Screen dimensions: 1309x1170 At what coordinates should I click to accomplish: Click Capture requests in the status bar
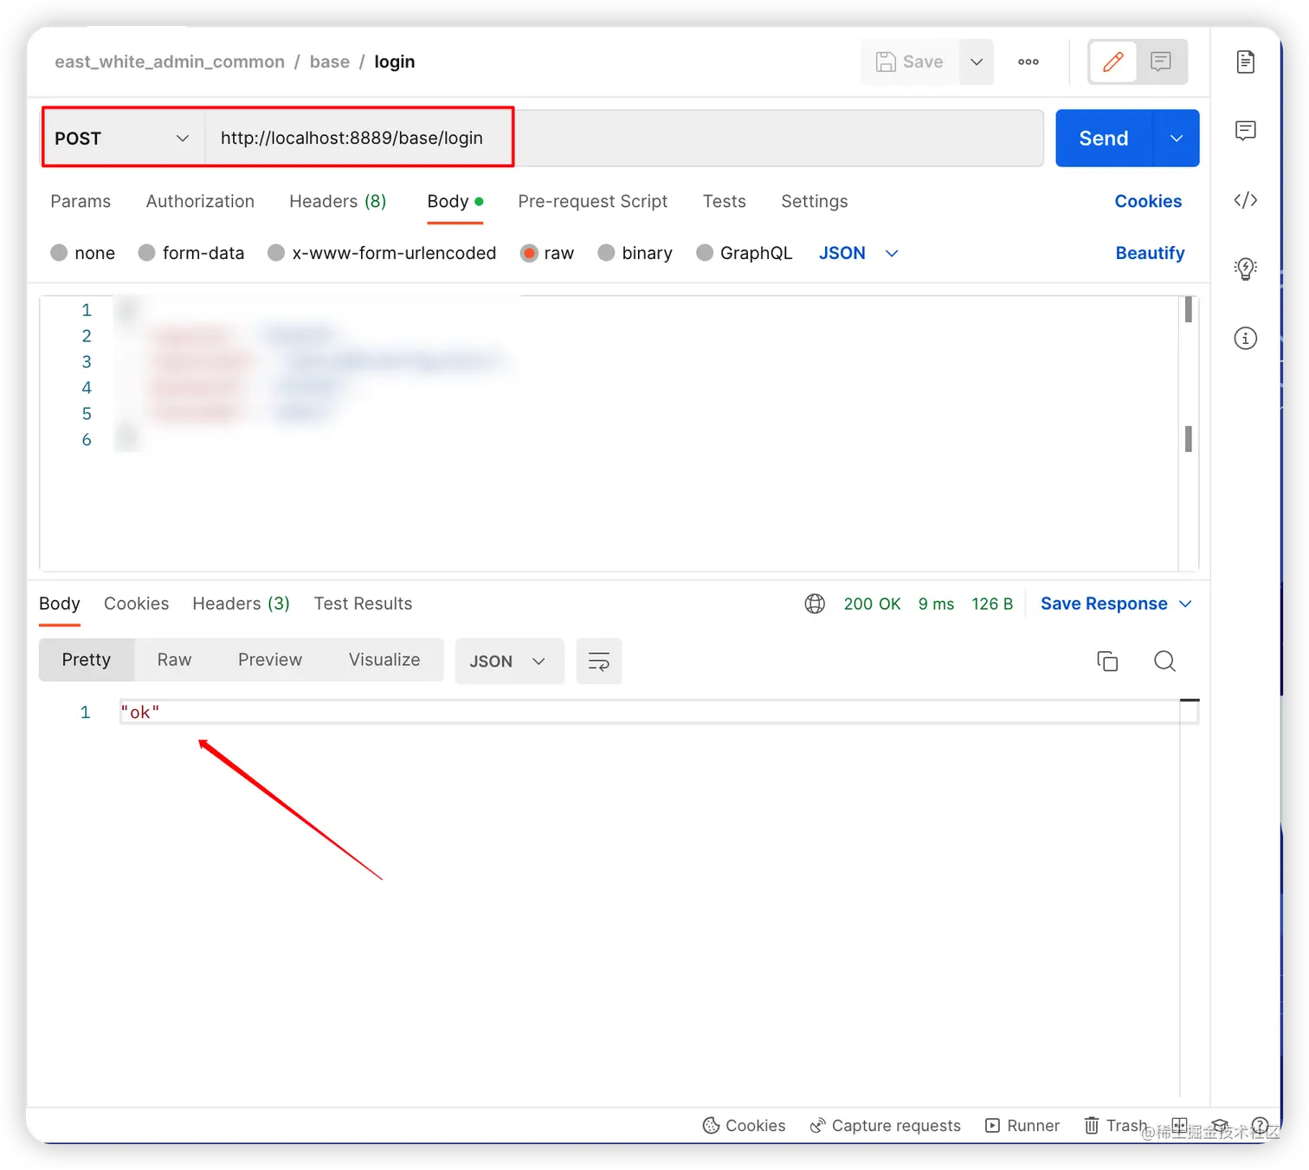pyautogui.click(x=886, y=1125)
